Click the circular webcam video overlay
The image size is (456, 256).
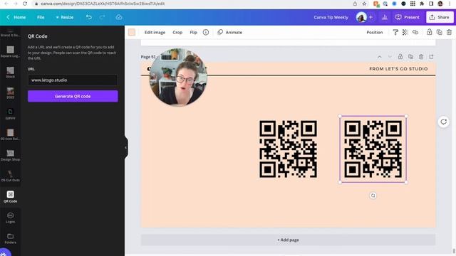pyautogui.click(x=178, y=77)
